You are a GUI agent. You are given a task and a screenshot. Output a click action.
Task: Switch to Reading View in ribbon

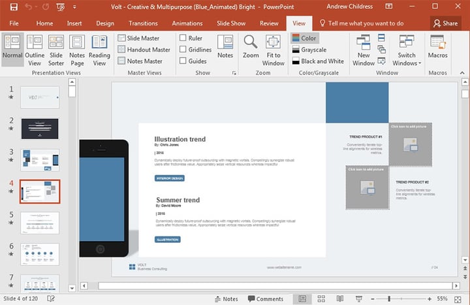(99, 50)
